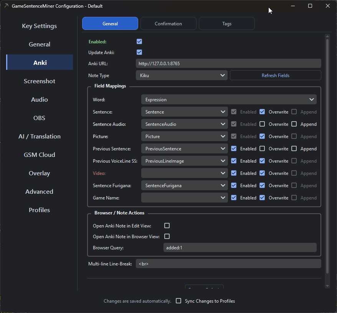Open the General sidebar section

[x=39, y=44]
